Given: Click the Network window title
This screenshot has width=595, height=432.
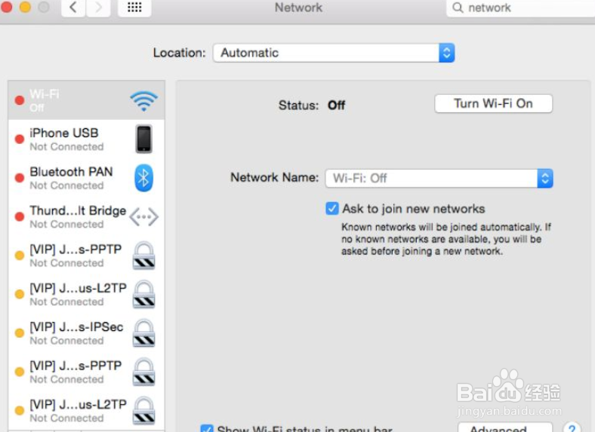Looking at the screenshot, I should tap(298, 8).
